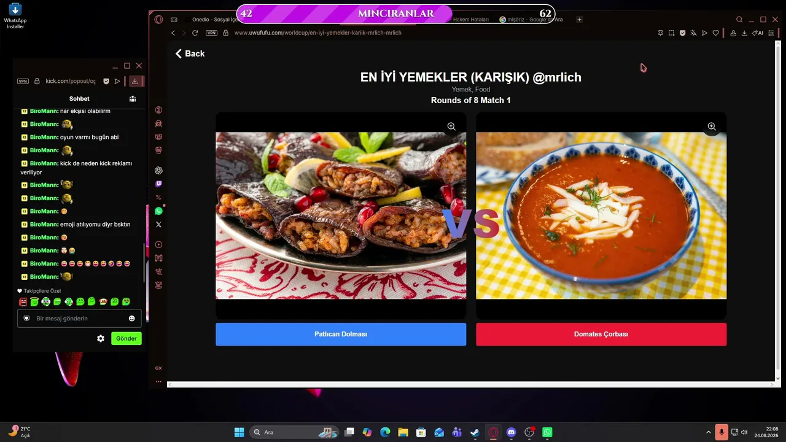The height and width of the screenshot is (442, 786).
Task: Open Windows Start menu
Action: point(239,432)
